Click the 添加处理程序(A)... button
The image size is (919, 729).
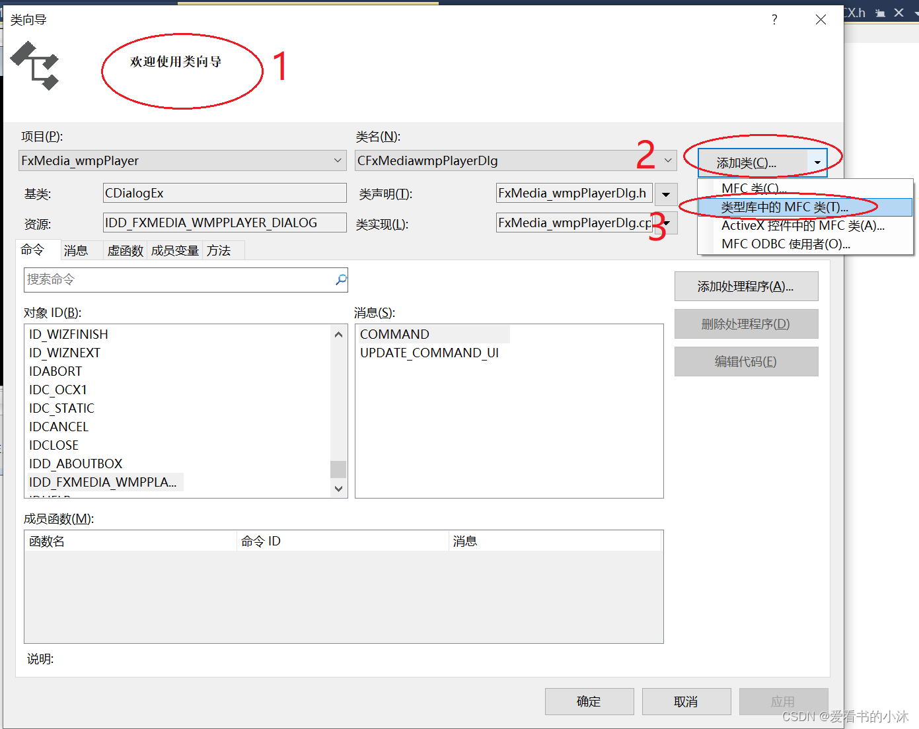pyautogui.click(x=746, y=286)
